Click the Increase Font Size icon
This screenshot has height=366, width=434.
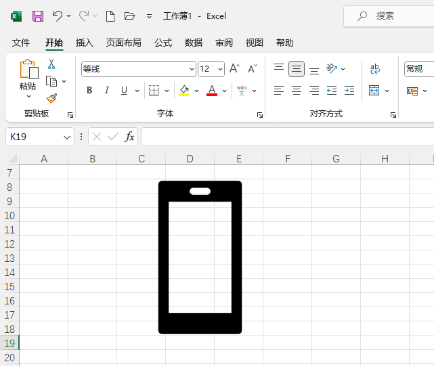[x=235, y=68]
